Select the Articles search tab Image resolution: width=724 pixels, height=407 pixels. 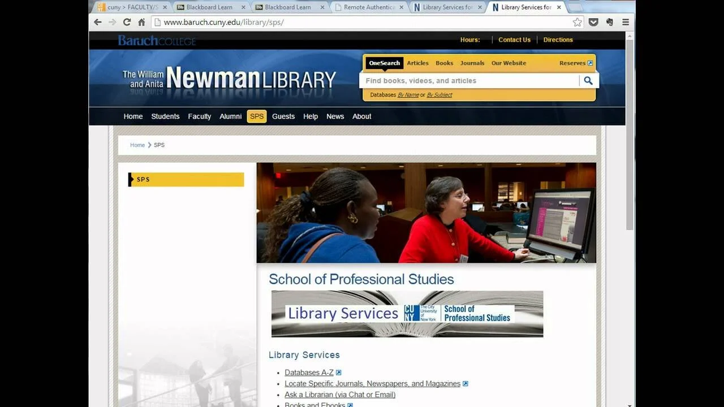(418, 63)
